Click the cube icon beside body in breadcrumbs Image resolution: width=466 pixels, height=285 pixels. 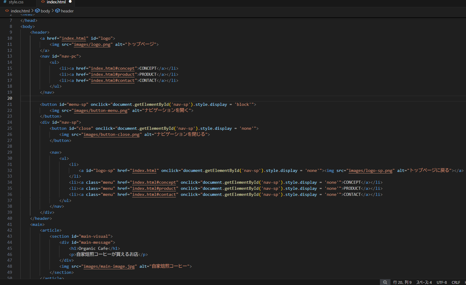[37, 11]
